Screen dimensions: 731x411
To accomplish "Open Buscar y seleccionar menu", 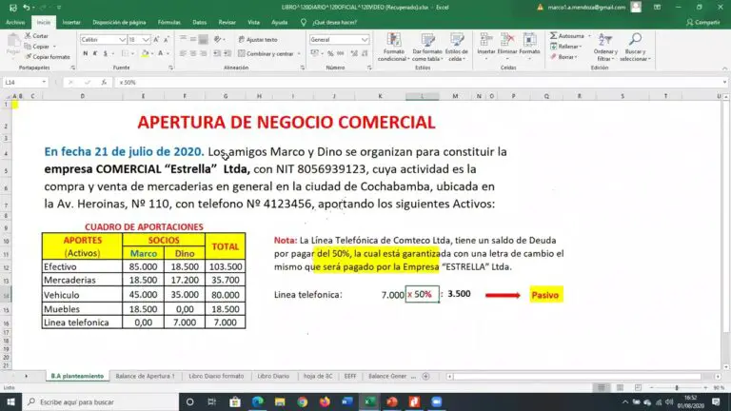I will tap(635, 47).
